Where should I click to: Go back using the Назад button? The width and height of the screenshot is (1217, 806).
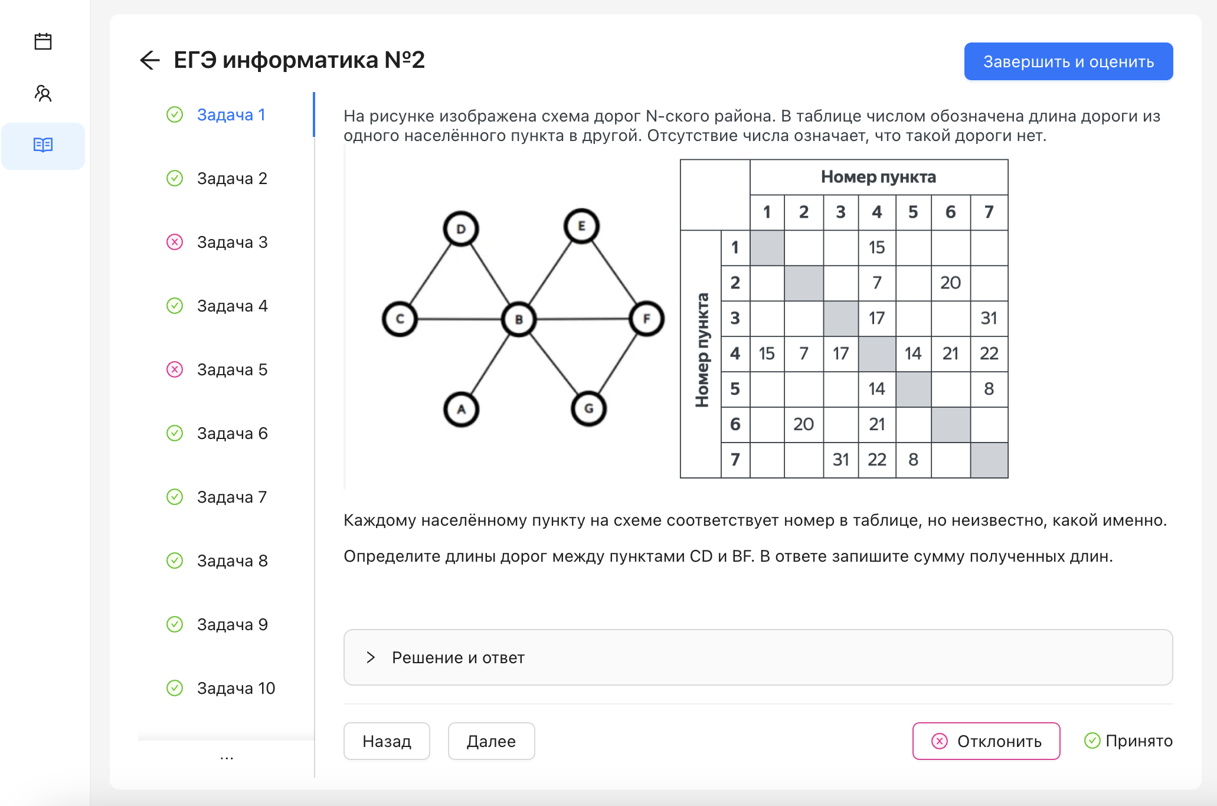coord(387,741)
